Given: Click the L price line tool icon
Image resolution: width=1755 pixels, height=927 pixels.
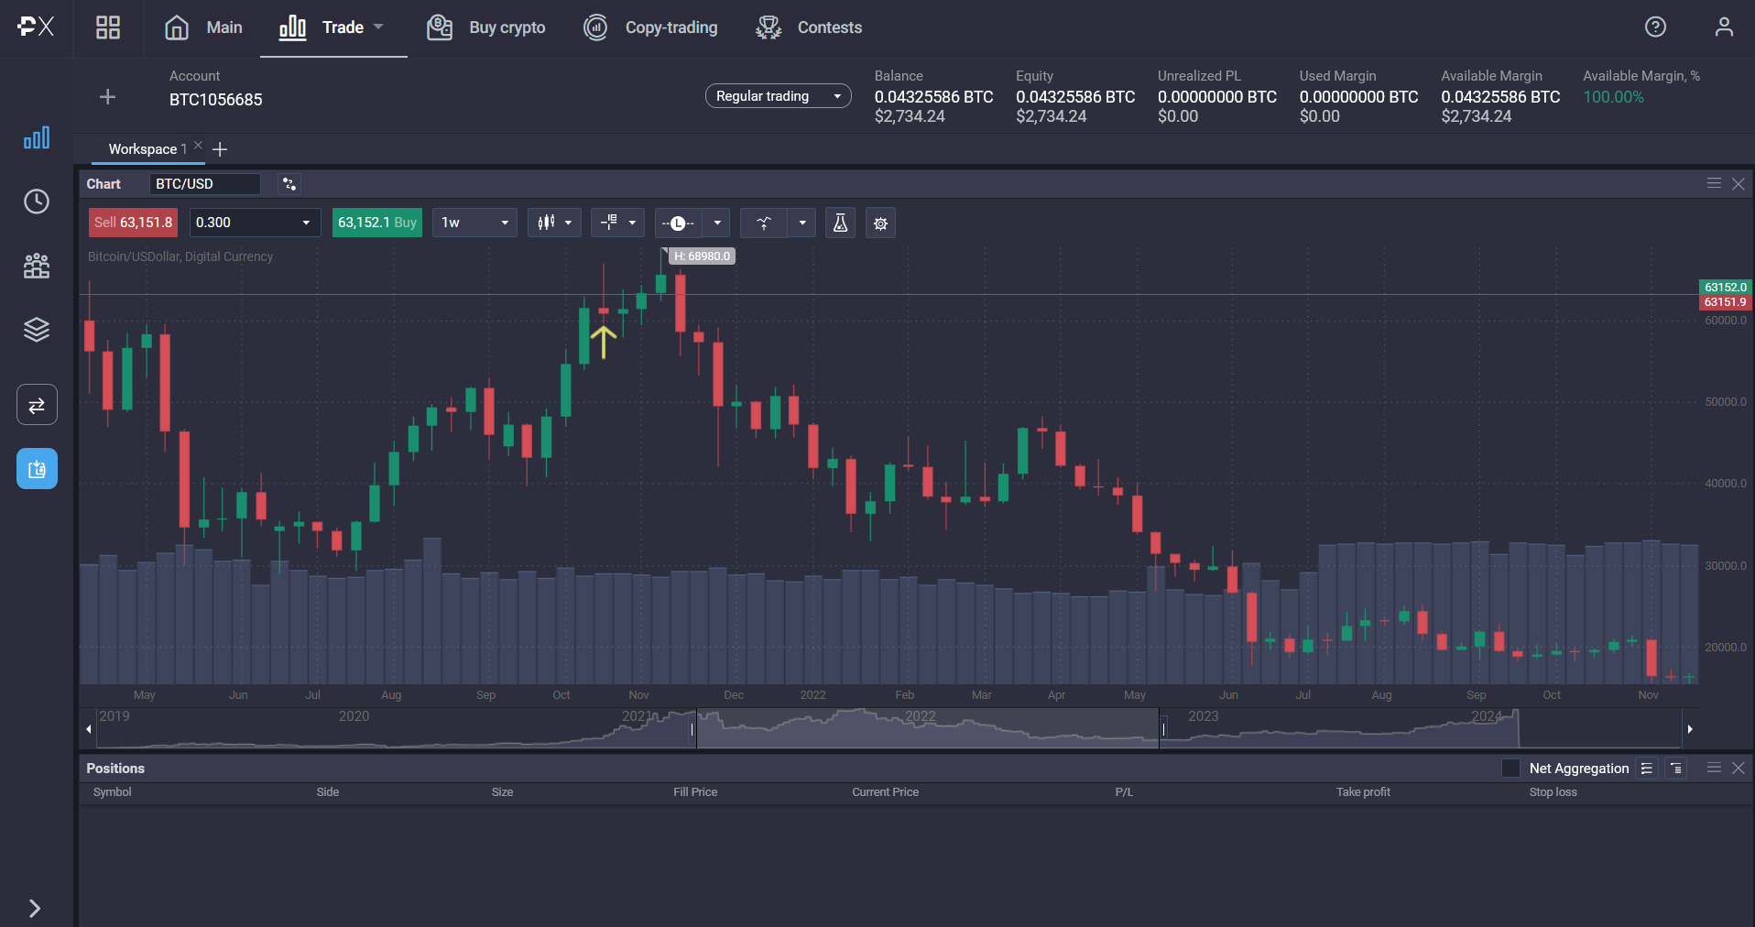Looking at the screenshot, I should (x=679, y=223).
